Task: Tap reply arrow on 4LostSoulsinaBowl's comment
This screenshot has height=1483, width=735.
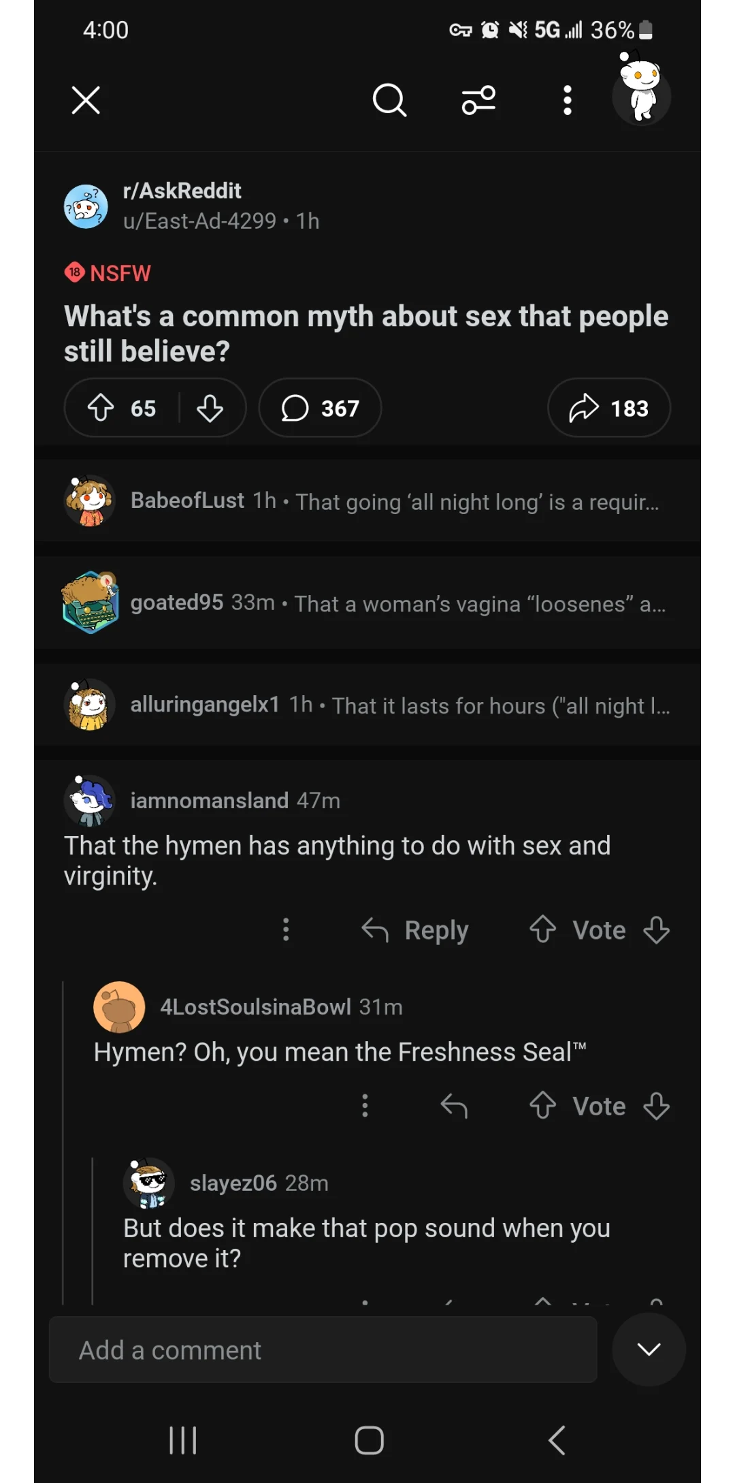Action: pyautogui.click(x=454, y=1106)
